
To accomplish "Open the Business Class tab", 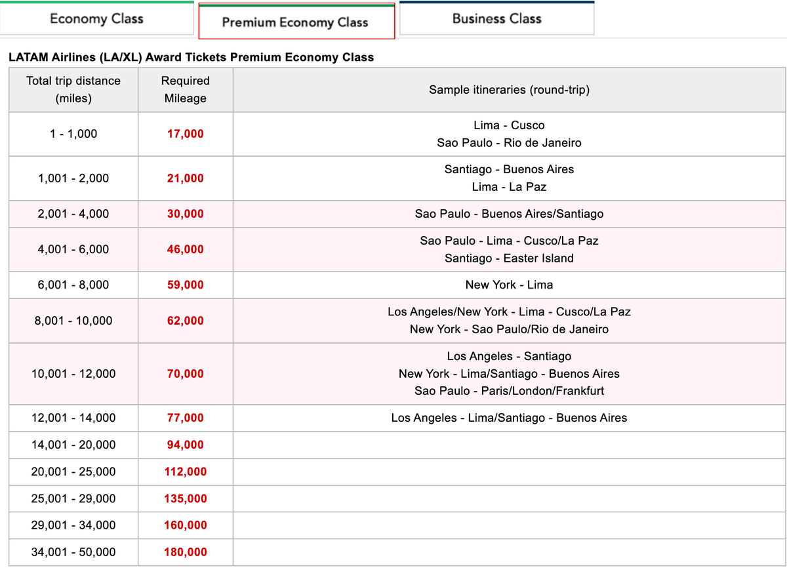I will [x=496, y=19].
